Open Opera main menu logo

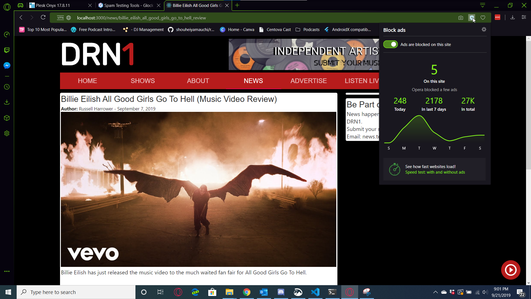point(7,7)
